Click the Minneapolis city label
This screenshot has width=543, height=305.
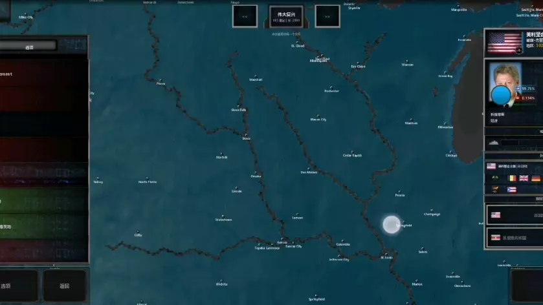318,61
